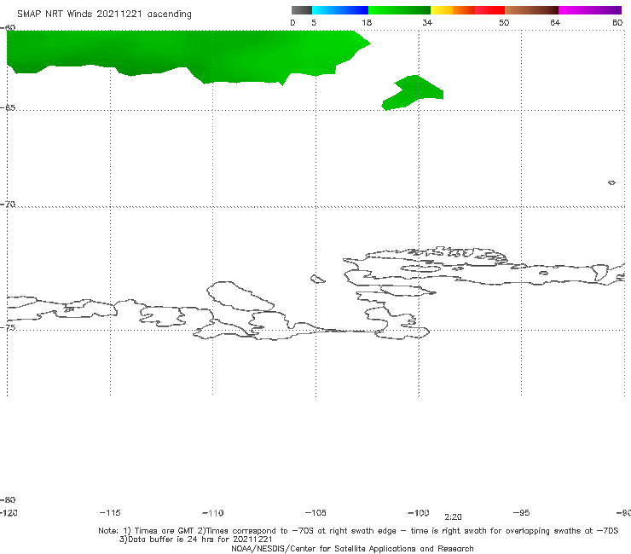631x554 pixels.
Task: Click the 'NOAA/NESDIS/Center for Satellite Applications and Research' credit
Action: (x=352, y=548)
